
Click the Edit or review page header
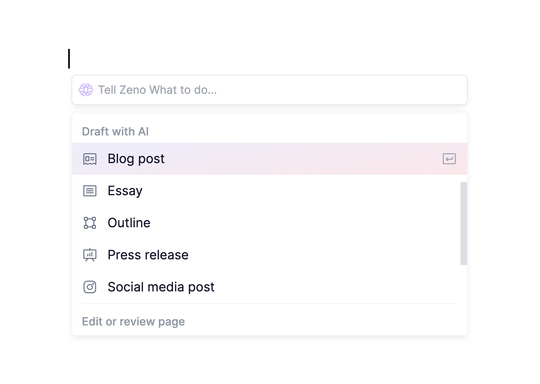(x=134, y=321)
